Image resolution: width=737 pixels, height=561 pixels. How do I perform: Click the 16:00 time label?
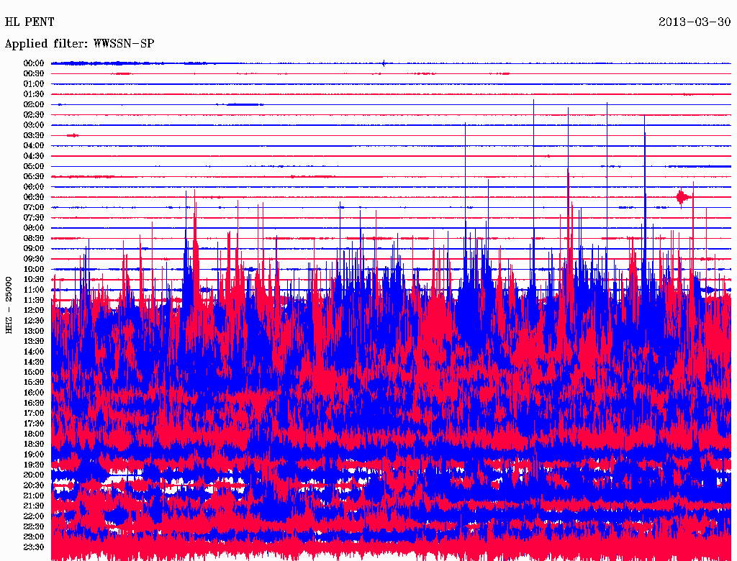[x=33, y=392]
